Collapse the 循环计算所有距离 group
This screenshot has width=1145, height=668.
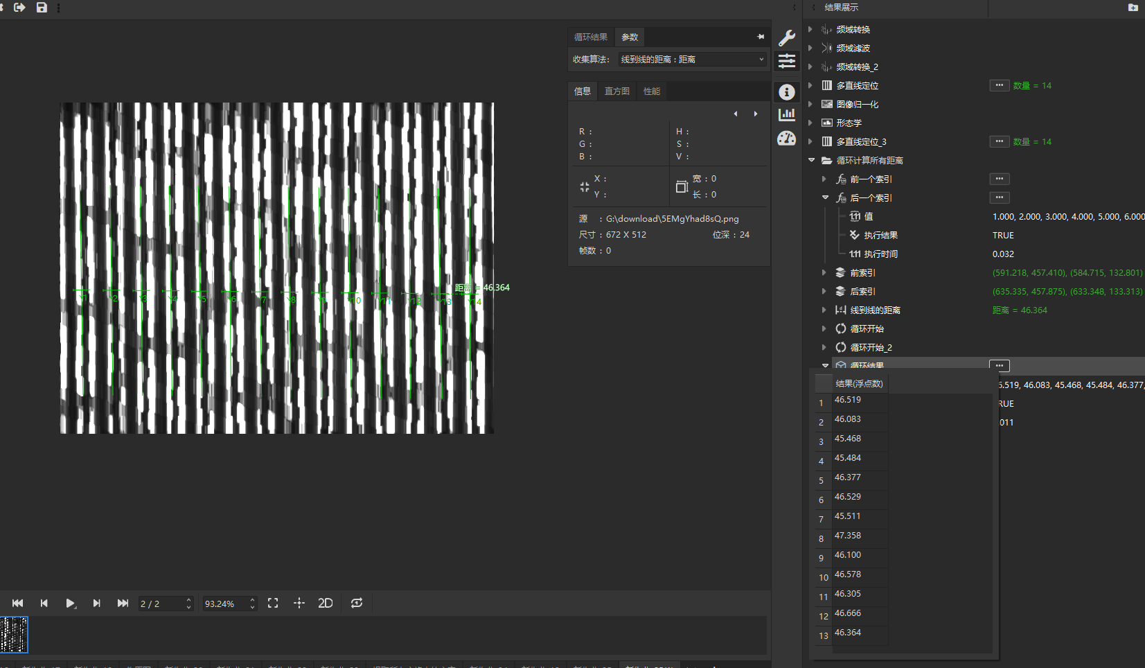tap(811, 161)
